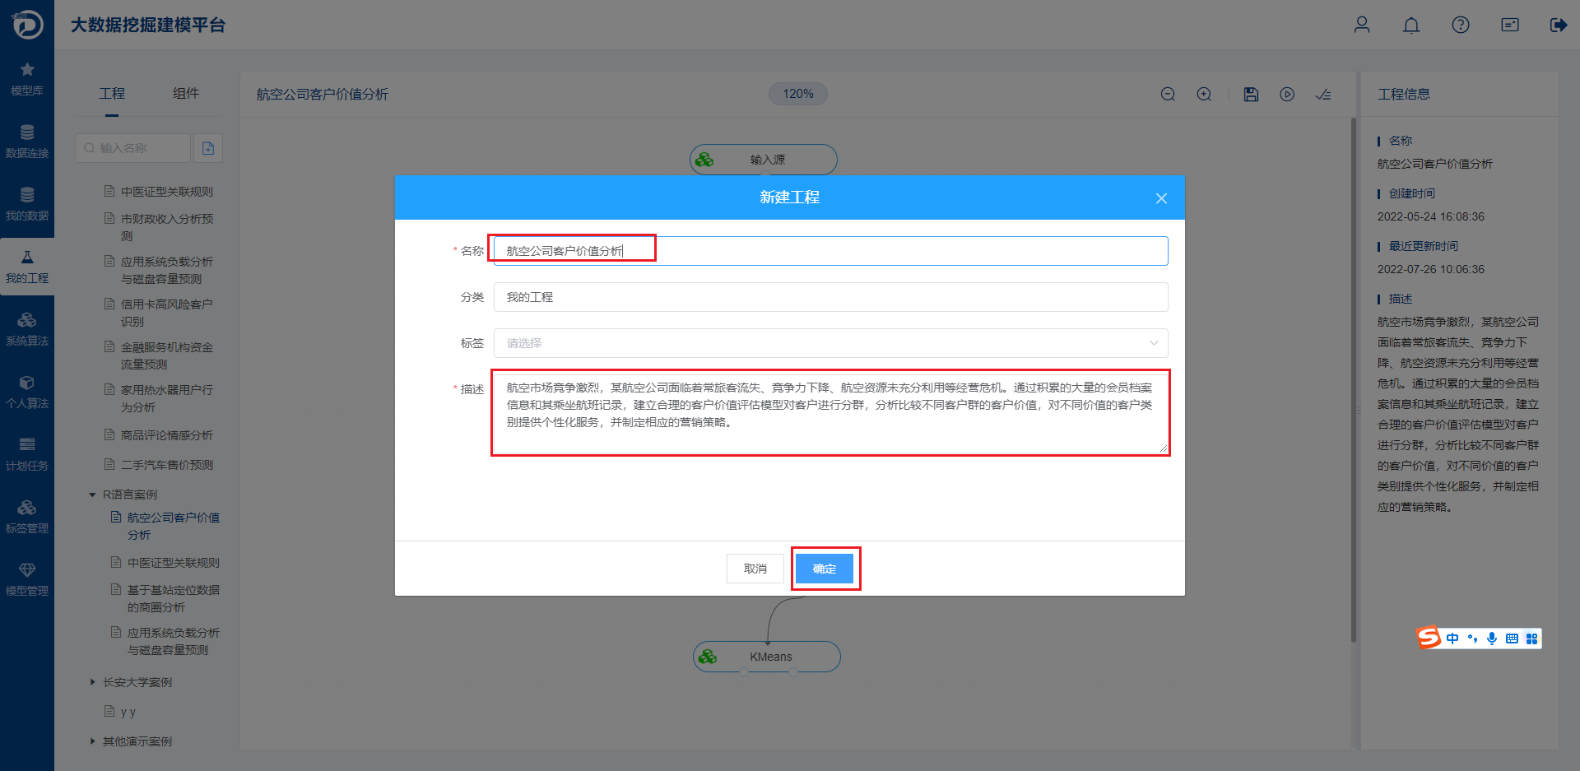Click the 120% zoom level badge
This screenshot has width=1580, height=771.
click(x=798, y=94)
